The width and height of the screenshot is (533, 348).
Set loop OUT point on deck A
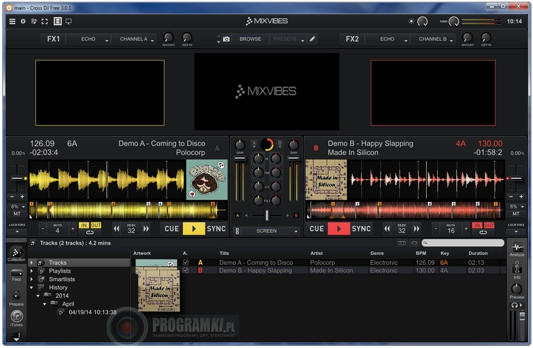[96, 225]
